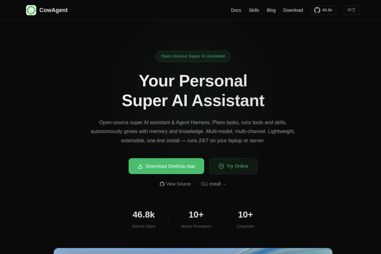Open the Docs navigation item

pos(236,10)
